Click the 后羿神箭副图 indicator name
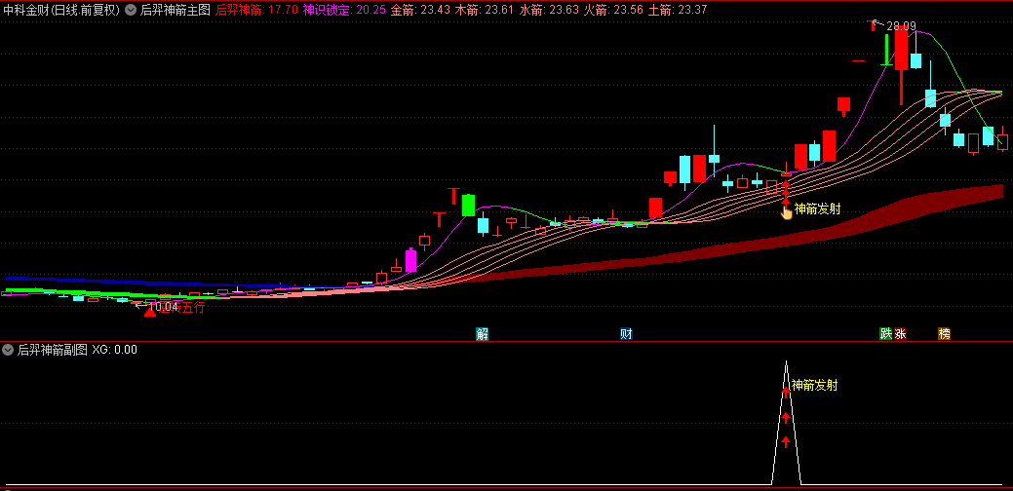 point(53,350)
